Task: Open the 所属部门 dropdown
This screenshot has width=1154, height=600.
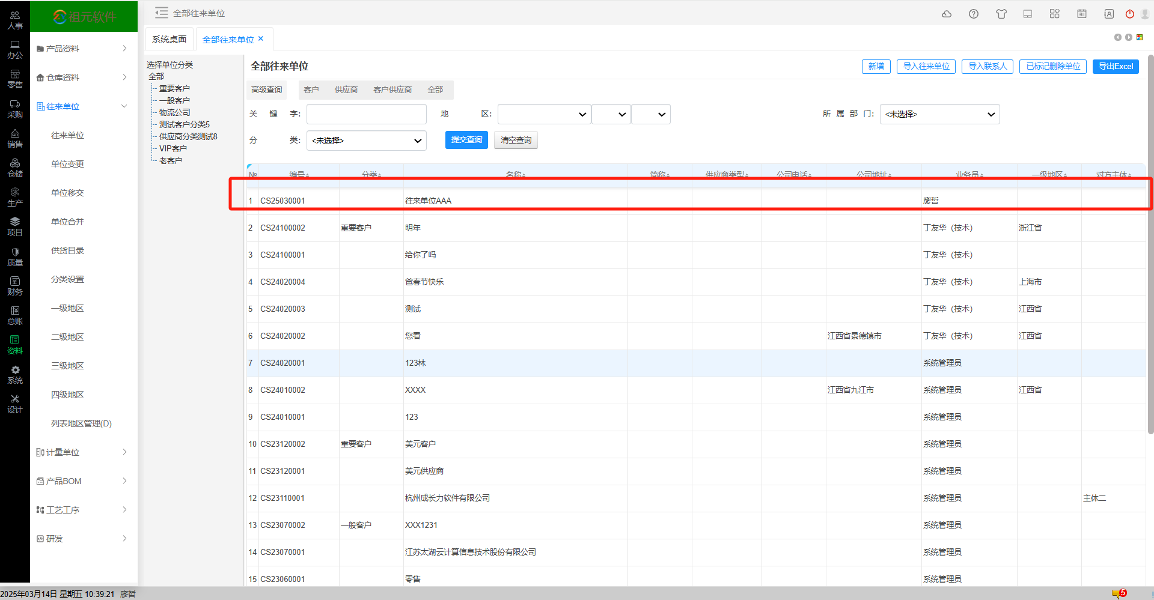Action: tap(939, 114)
